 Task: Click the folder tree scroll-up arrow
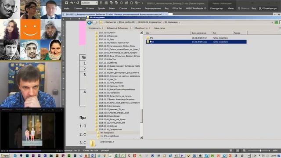point(141,32)
